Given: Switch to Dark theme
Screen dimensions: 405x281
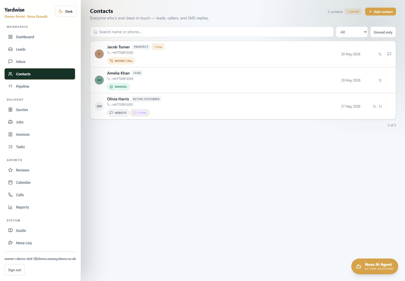Looking at the screenshot, I should (x=65, y=11).
